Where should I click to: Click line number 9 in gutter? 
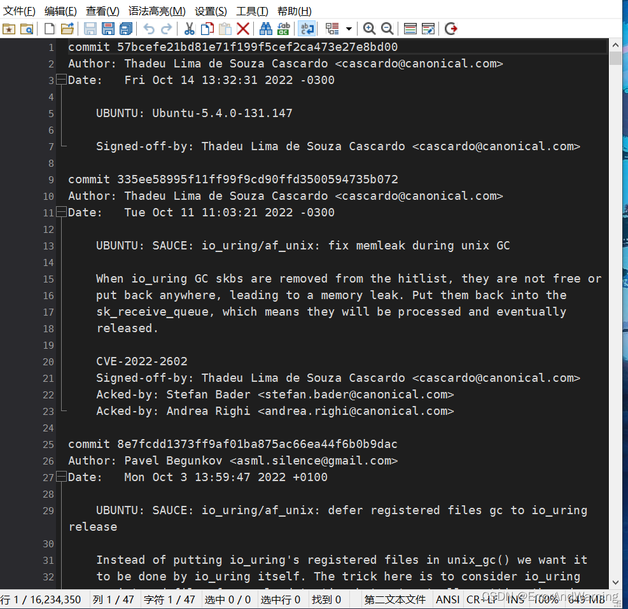(51, 180)
